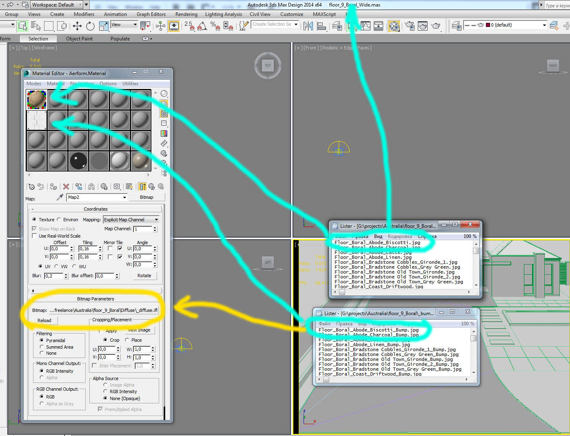This screenshot has height=436, width=570.
Task: Open the Lighting Analysis menu
Action: 223,14
